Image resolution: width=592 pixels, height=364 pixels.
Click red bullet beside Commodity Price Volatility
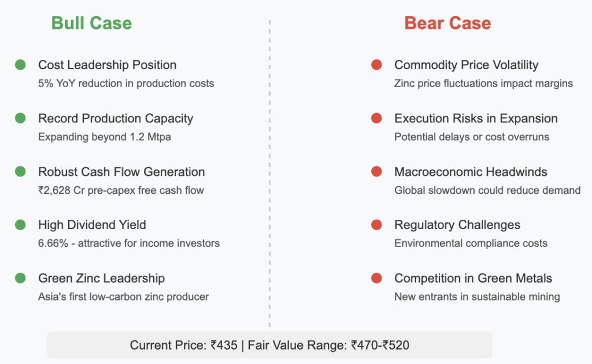(376, 65)
